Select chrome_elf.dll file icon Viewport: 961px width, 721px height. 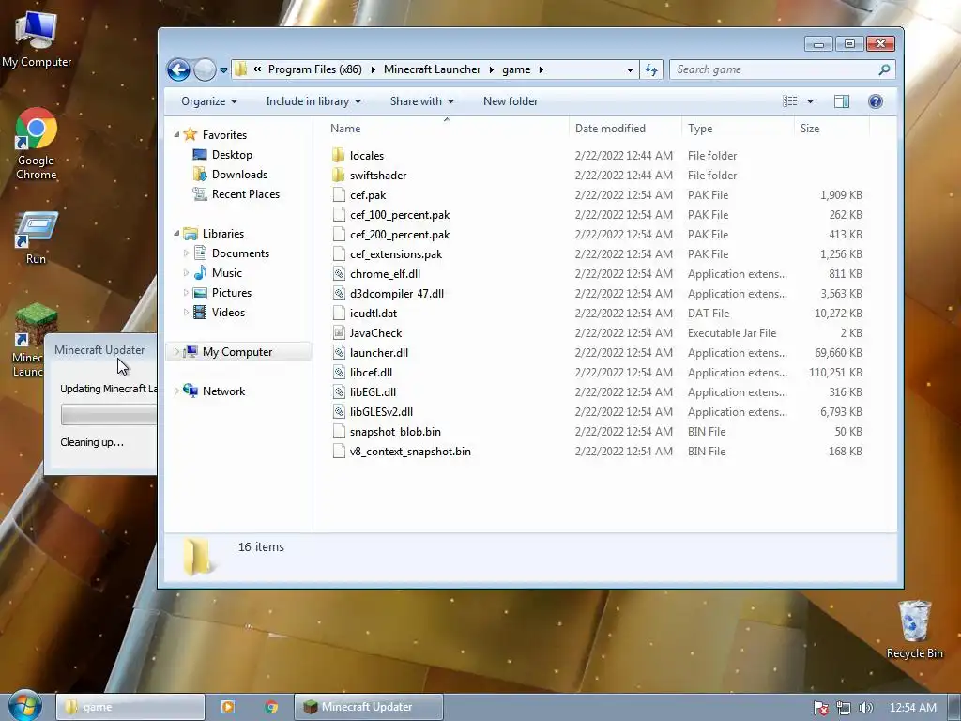338,273
